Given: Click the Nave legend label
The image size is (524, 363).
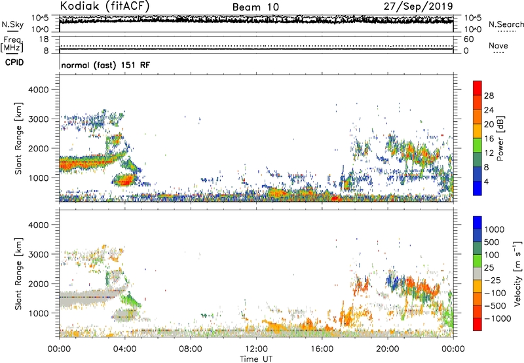Looking at the screenshot, I should pyautogui.click(x=498, y=45).
